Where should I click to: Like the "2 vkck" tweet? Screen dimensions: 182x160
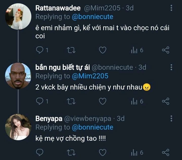click(x=102, y=101)
